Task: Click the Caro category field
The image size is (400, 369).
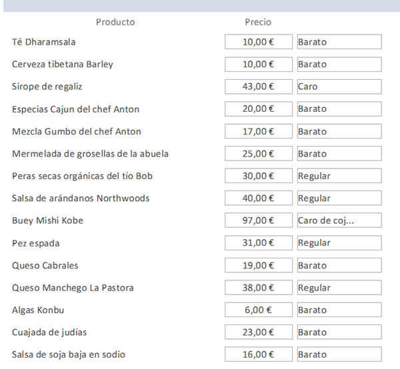Action: 339,87
